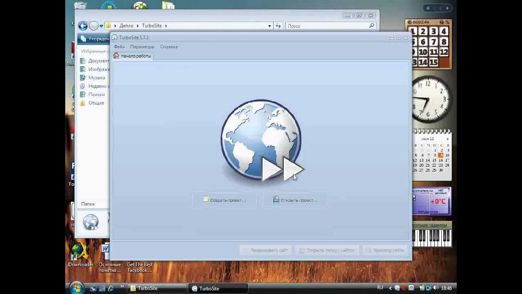
Task: Click the network icon in system tray
Action: tap(429, 288)
